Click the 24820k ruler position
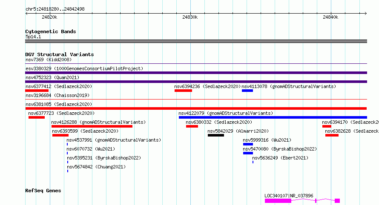 tap(49, 17)
